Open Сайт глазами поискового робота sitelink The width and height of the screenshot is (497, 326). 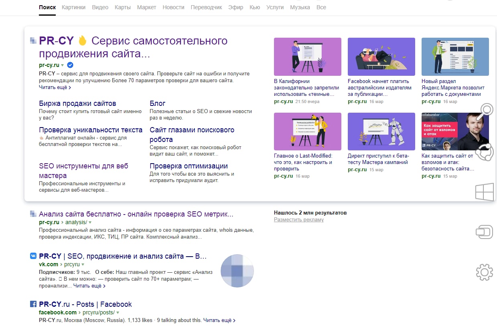(192, 135)
